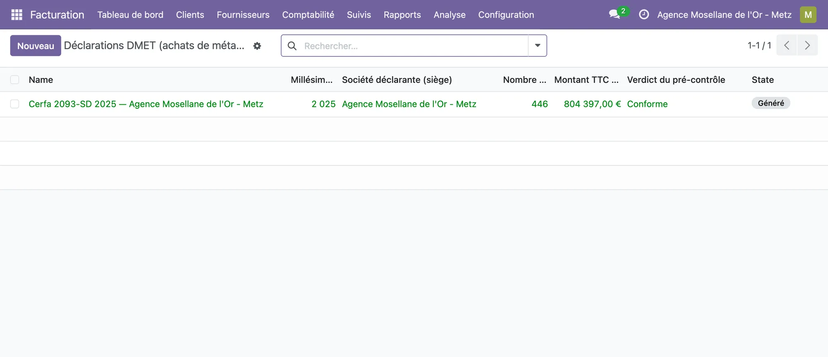Go to the previous page arrow
The height and width of the screenshot is (357, 828).
coord(787,45)
